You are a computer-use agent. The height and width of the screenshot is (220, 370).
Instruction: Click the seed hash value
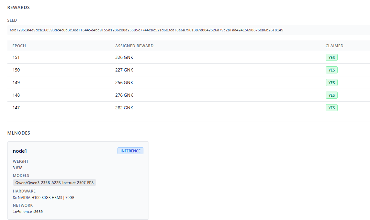click(x=146, y=30)
